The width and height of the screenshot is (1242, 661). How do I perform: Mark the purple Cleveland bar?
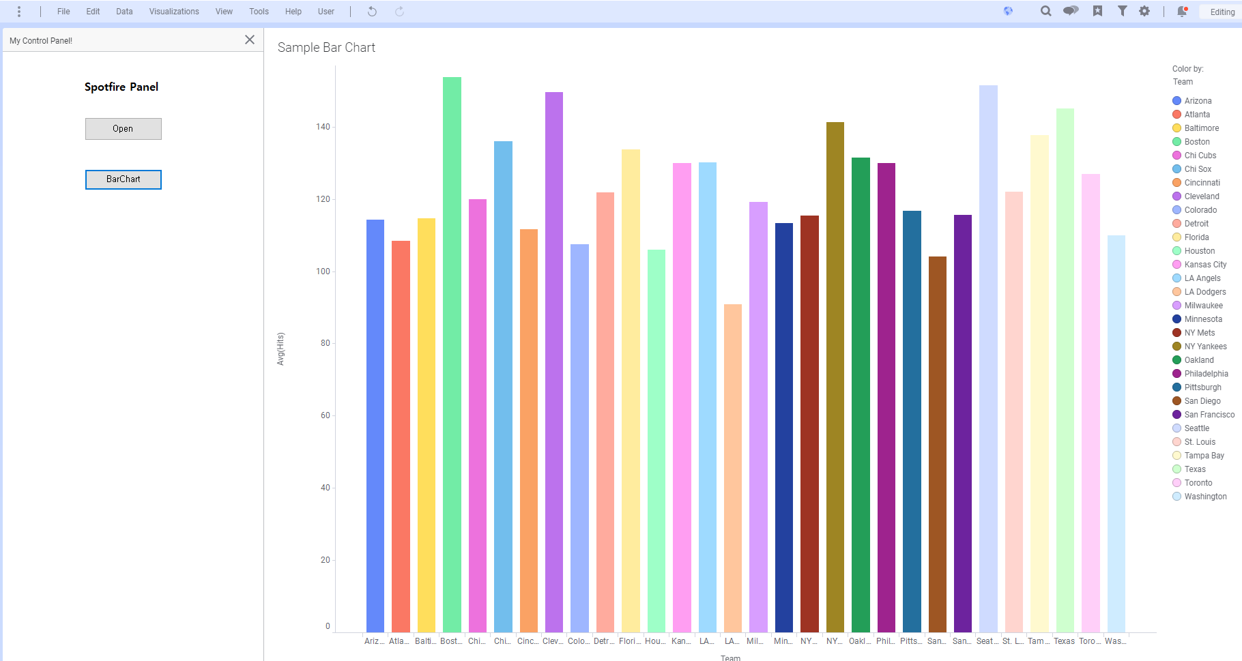554,362
